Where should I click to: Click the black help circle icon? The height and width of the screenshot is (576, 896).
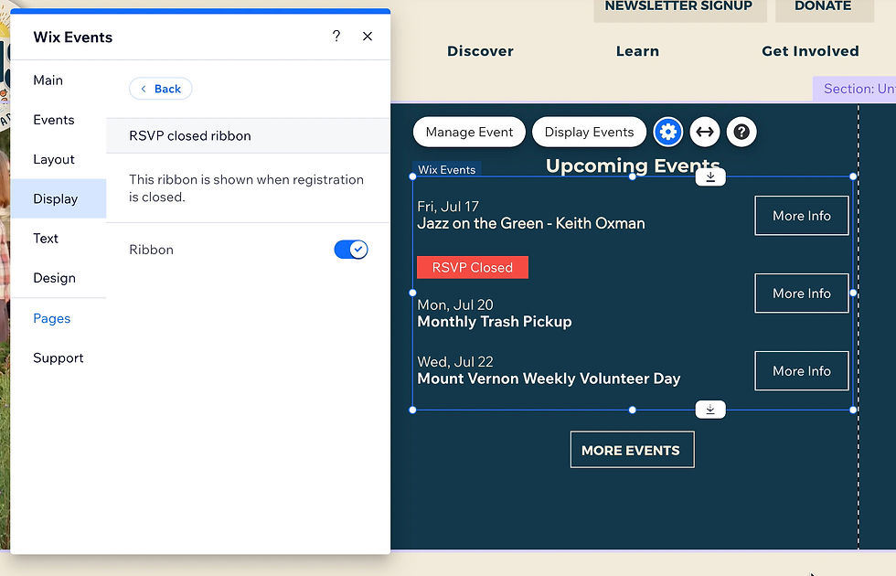[741, 132]
